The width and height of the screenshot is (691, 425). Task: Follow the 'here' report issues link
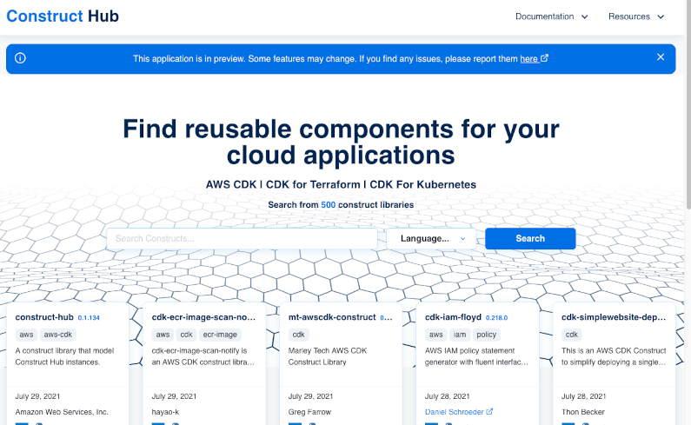click(528, 58)
